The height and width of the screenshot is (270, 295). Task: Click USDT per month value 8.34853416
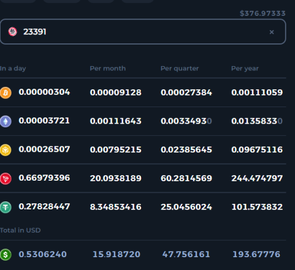(115, 207)
